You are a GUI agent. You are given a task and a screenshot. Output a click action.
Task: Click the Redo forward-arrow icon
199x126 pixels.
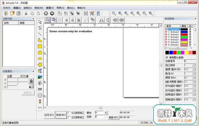coord(52,13)
